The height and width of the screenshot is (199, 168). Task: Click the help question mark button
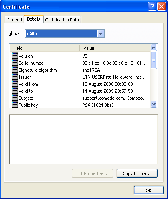pos(152,7)
